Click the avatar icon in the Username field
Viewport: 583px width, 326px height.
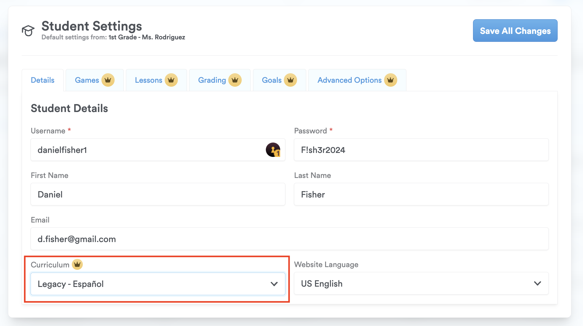[x=273, y=150]
